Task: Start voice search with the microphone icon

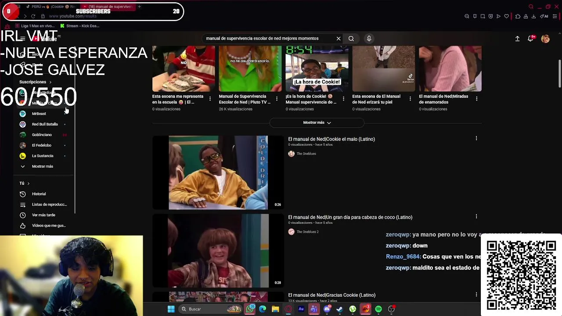Action: coord(369,39)
